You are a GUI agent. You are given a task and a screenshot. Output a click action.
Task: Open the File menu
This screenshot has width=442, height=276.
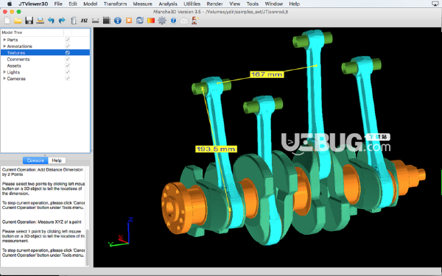pyautogui.click(x=58, y=4)
